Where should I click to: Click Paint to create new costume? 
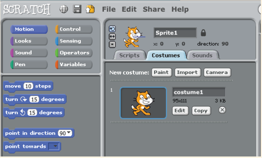click(x=161, y=72)
